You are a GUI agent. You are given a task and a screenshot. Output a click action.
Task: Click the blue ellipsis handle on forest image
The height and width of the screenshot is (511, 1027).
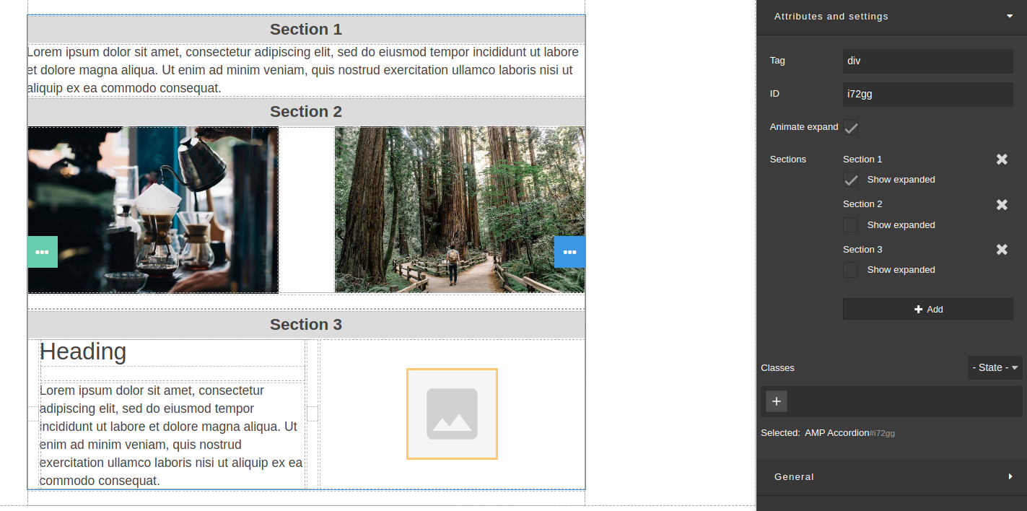[569, 252]
